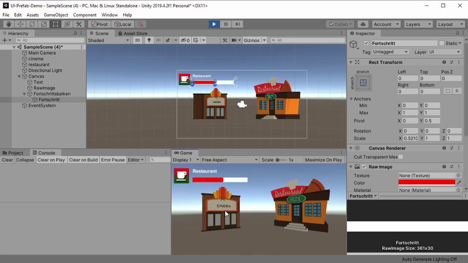Select the Hand tool in toolbar
This screenshot has width=468, height=263.
click(9, 24)
